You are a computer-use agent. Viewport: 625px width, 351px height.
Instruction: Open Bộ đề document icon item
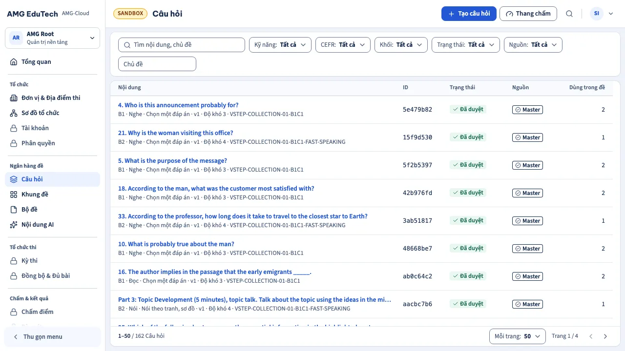[x=14, y=210]
